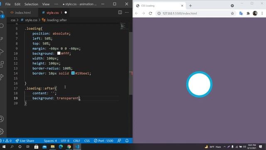Open the editor More Actions menu
The width and height of the screenshot is (266, 150).
pyautogui.click(x=127, y=12)
